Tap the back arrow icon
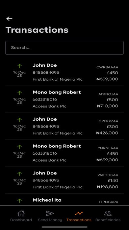Image resolution: width=129 pixels, height=230 pixels. [9, 19]
